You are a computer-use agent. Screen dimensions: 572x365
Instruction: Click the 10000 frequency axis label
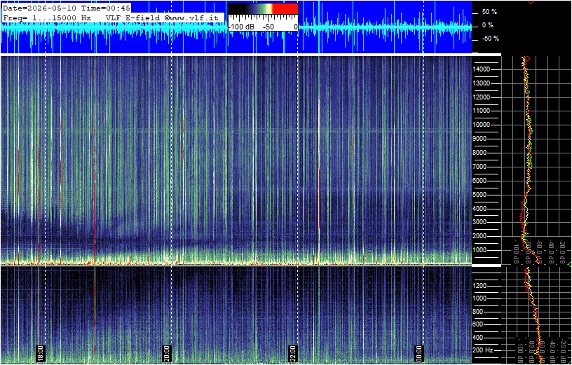[481, 125]
